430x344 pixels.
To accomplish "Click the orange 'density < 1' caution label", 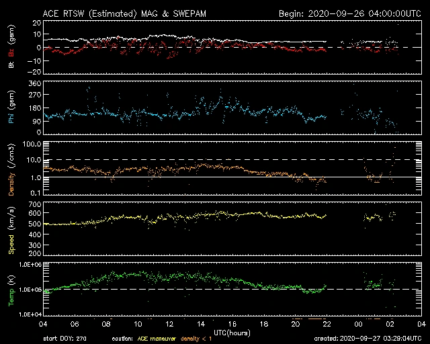I will pos(196,339).
